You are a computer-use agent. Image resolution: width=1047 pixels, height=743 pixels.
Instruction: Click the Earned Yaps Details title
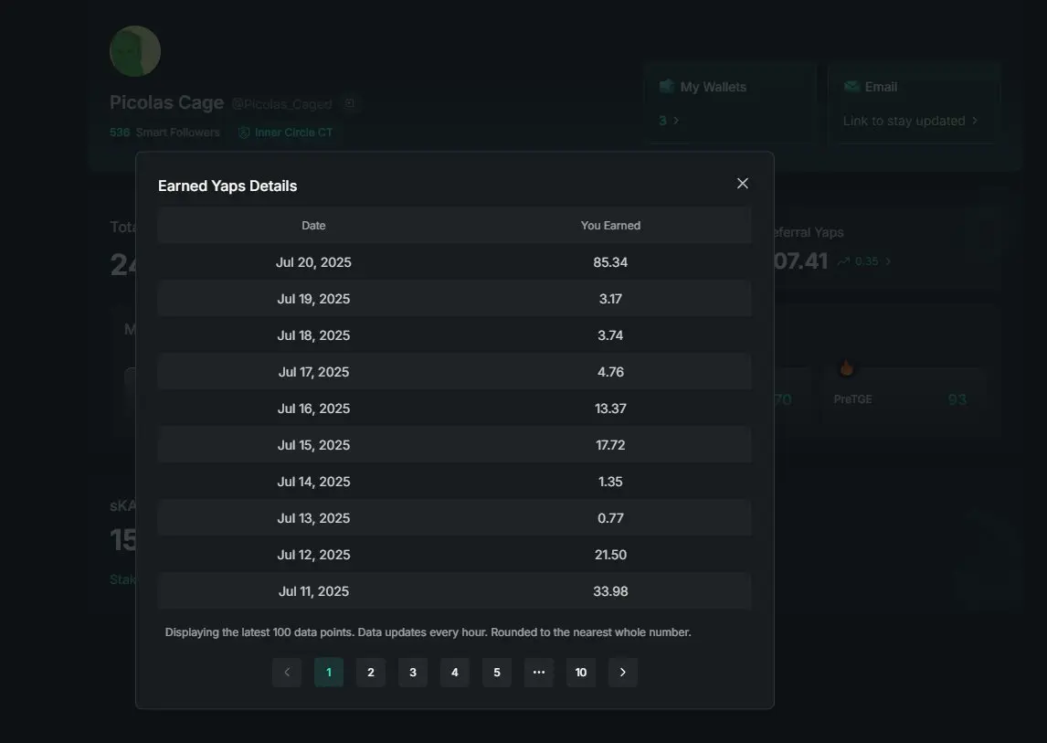click(x=227, y=186)
